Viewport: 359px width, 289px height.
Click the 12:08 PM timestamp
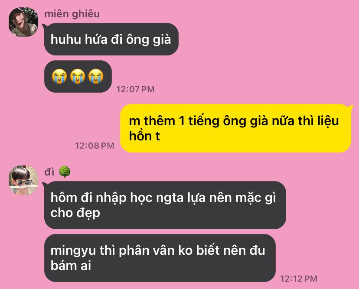coord(95,146)
